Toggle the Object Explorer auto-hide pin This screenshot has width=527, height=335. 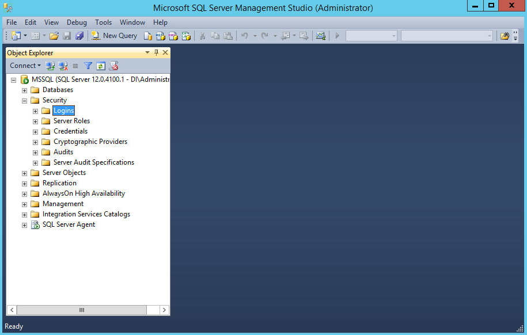tap(156, 52)
